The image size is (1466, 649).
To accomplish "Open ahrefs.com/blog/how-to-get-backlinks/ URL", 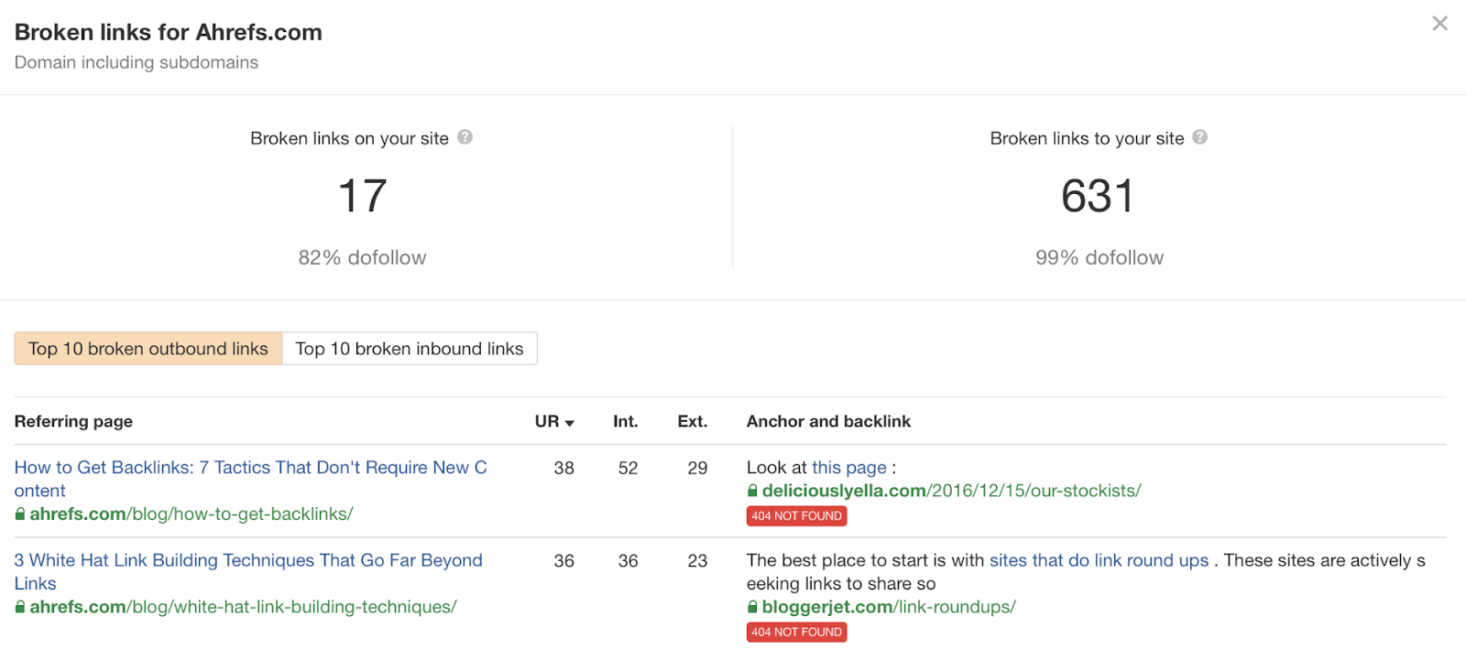I will click(x=191, y=514).
